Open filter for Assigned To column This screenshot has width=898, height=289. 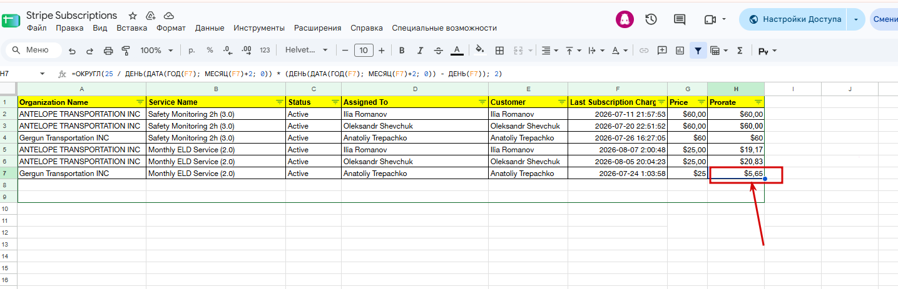click(482, 102)
